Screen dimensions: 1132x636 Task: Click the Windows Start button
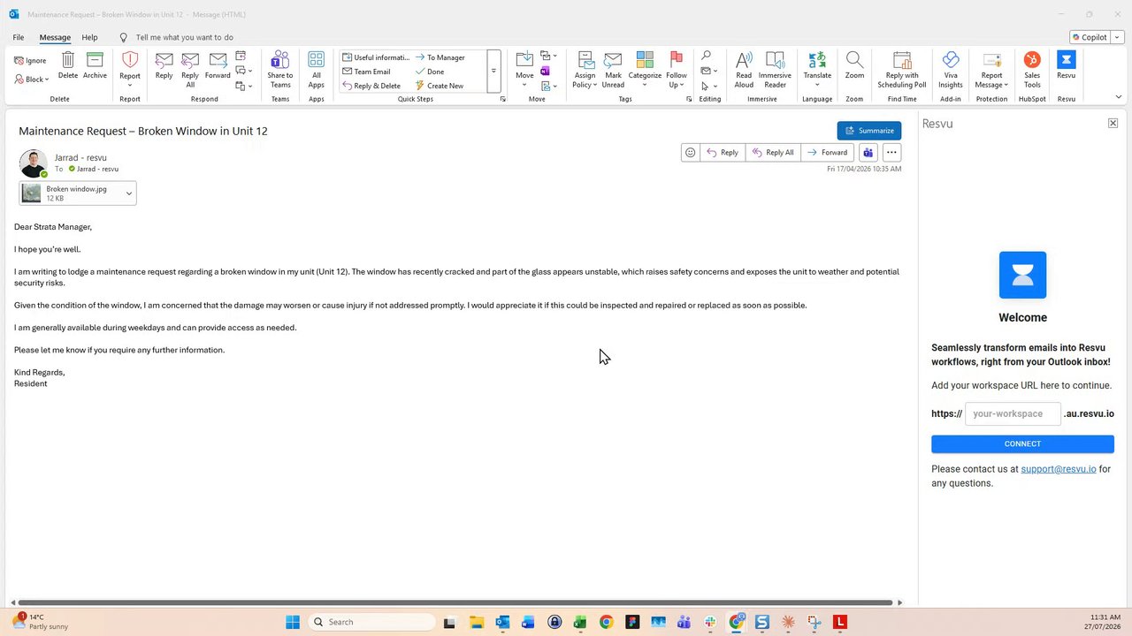[x=293, y=622]
